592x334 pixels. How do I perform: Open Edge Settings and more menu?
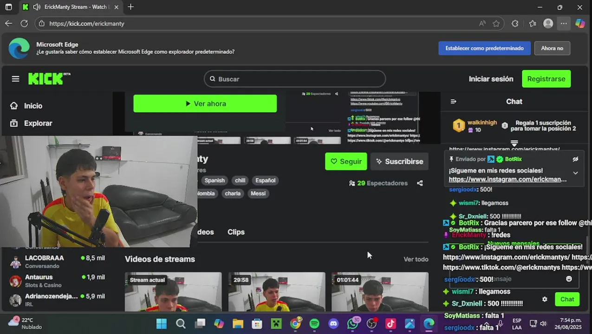(x=564, y=23)
